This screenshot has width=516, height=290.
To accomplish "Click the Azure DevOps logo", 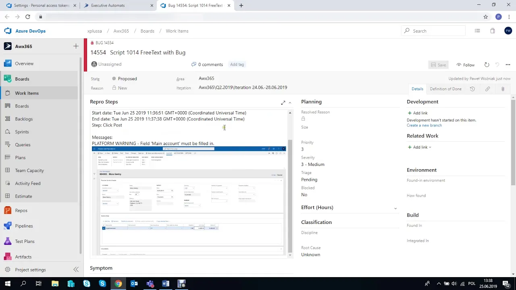I will point(7,31).
